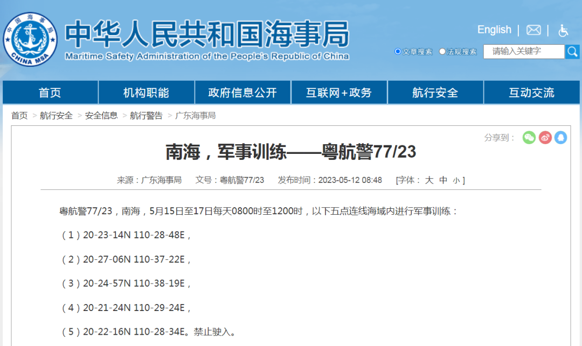Set font size to large (大)
The image size is (582, 346).
(x=429, y=180)
